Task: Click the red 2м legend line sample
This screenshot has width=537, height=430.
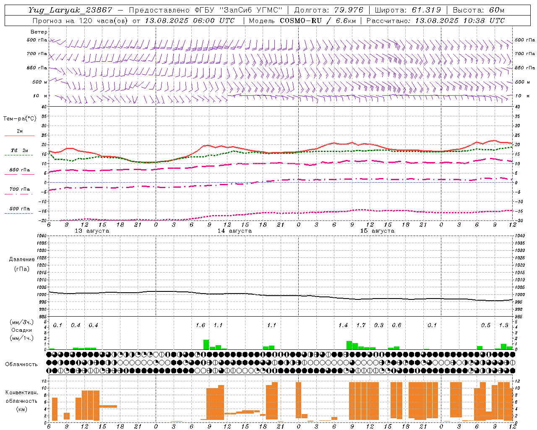Action: click(19, 136)
